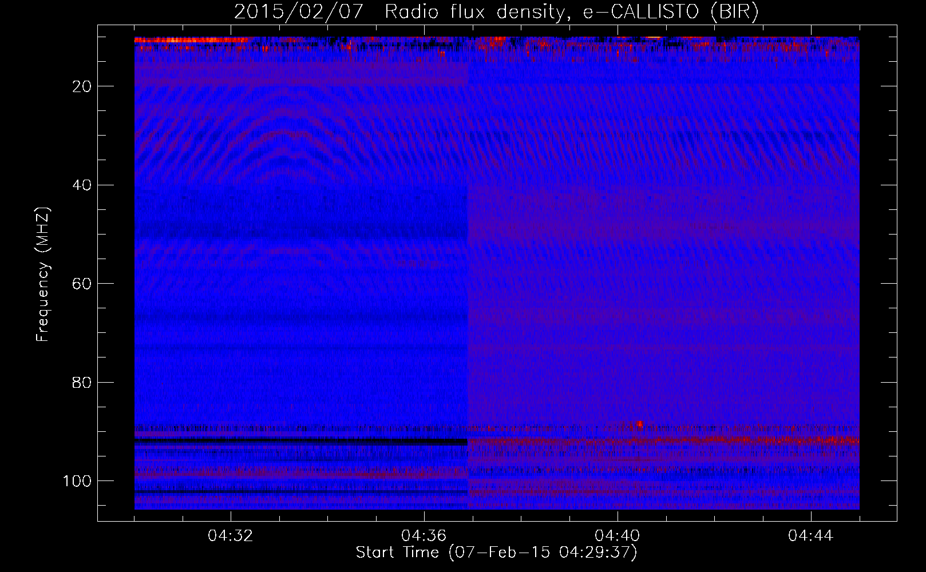Click the 'Frequency (MHZ)' axis label
The image size is (926, 572).
[x=43, y=275]
